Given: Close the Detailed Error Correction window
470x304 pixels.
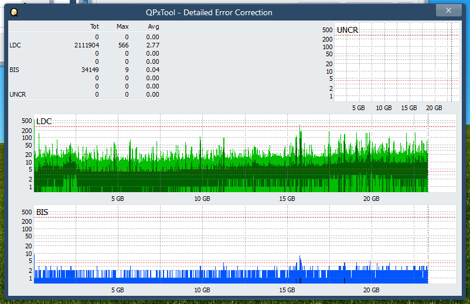Looking at the screenshot, I should [449, 11].
